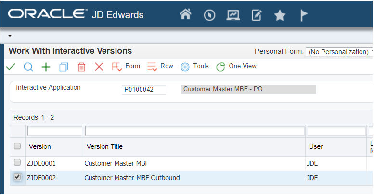Click the One View pie chart icon
This screenshot has height=195, width=374.
point(220,67)
